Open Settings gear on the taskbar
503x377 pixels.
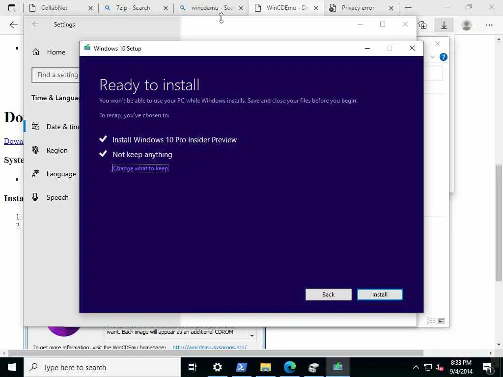[x=217, y=367]
